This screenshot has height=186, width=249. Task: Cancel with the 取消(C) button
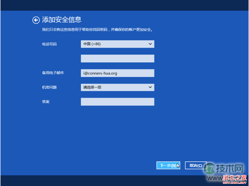point(196,165)
